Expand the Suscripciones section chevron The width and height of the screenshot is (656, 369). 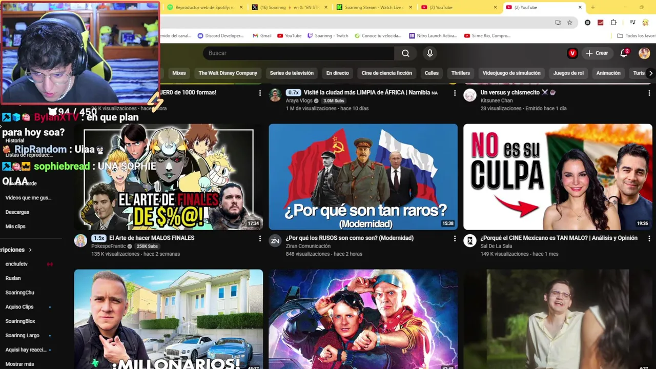(30, 250)
